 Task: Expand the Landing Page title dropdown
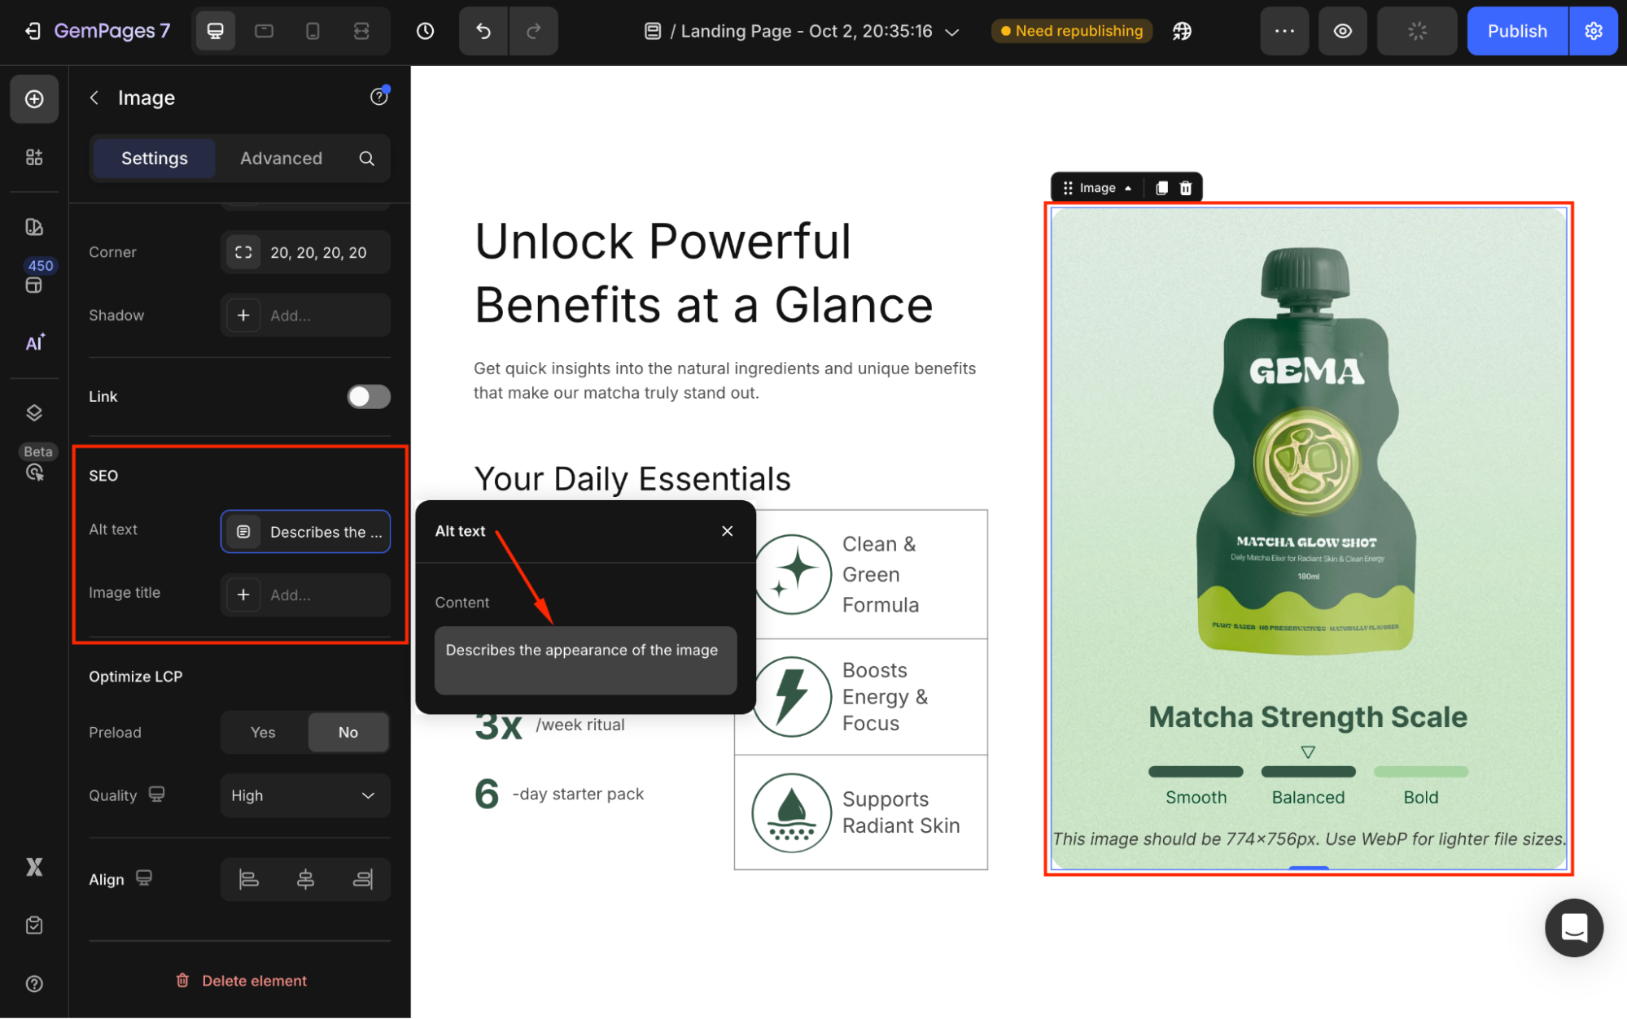pos(951,32)
